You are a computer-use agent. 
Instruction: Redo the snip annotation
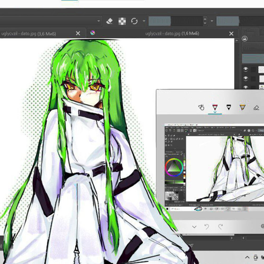pos(220,227)
